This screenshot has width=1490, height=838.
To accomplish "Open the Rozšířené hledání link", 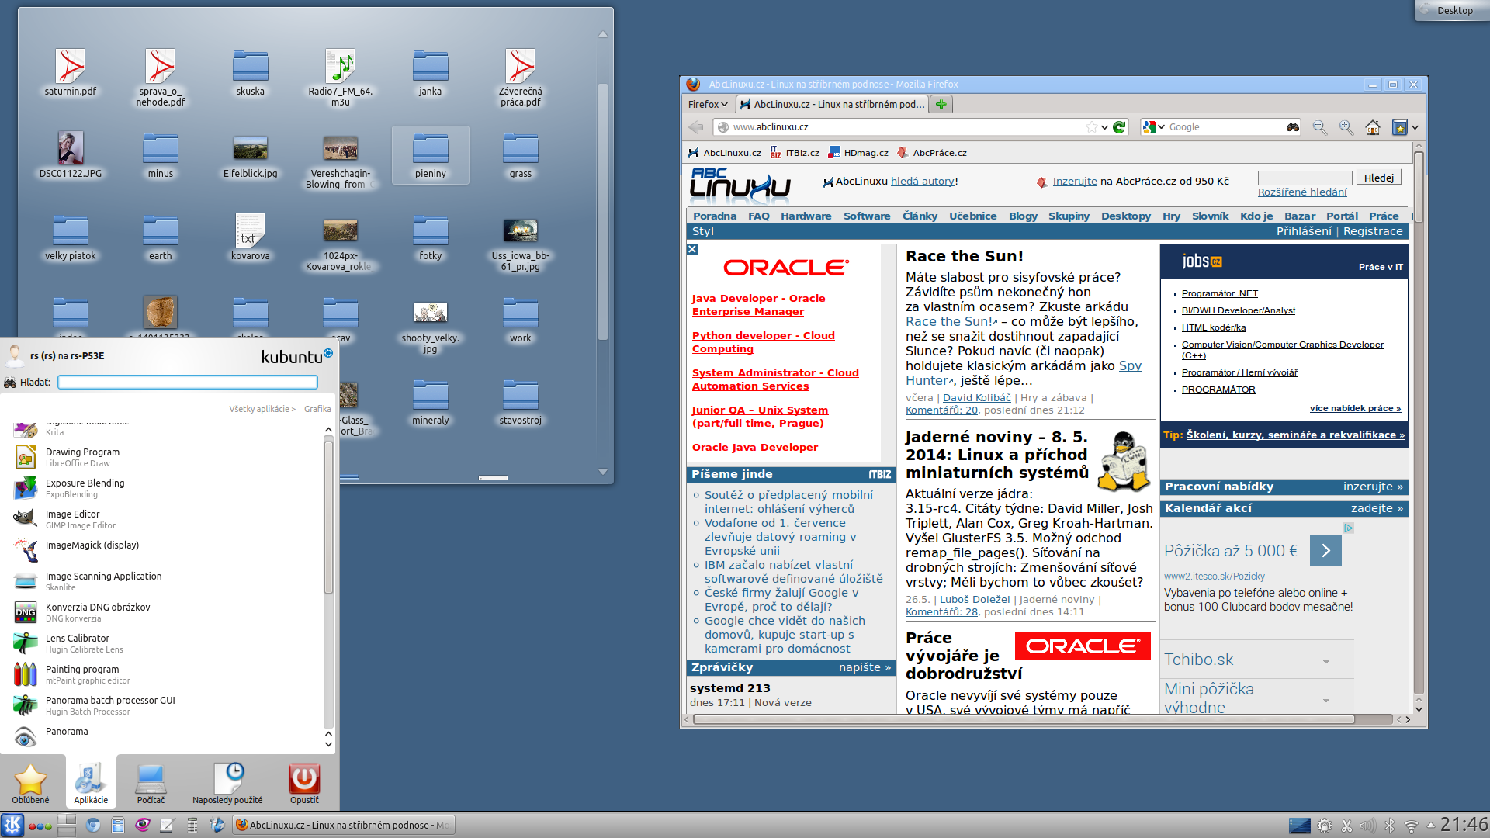I will click(1302, 192).
